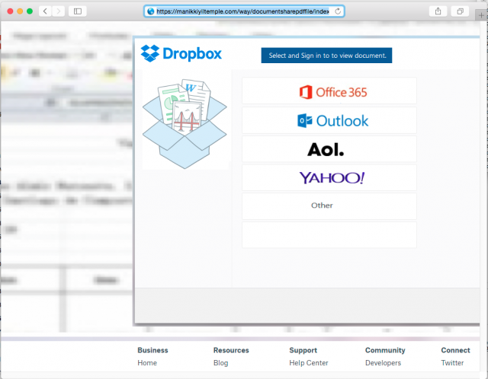Click the Dropbox open box illustration

point(185,123)
